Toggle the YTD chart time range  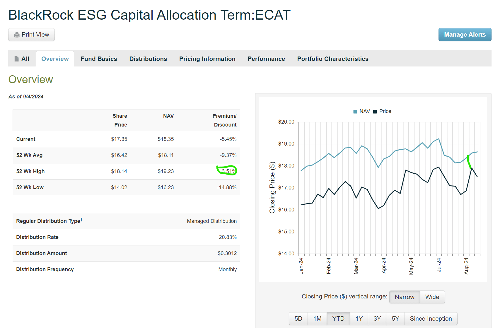pyautogui.click(x=338, y=318)
